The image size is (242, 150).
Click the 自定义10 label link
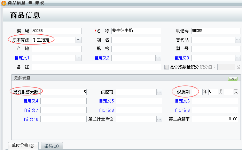click(x=30, y=119)
